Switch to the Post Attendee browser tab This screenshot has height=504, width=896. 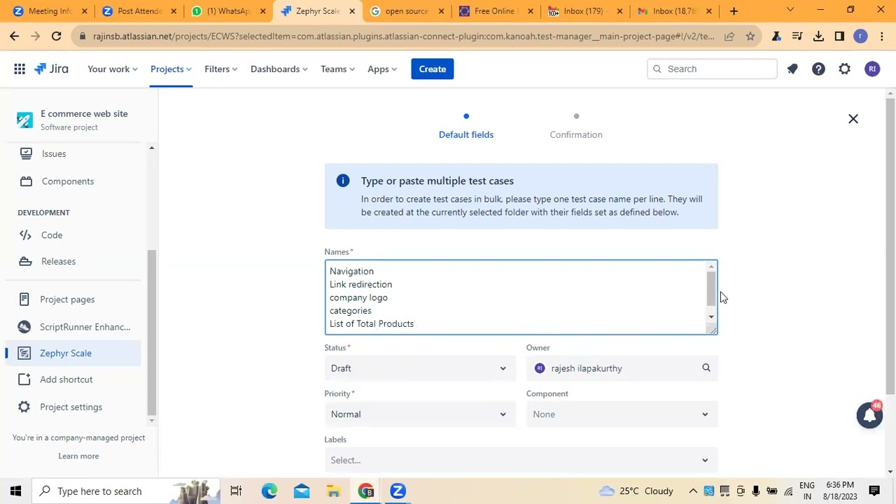[x=139, y=11]
